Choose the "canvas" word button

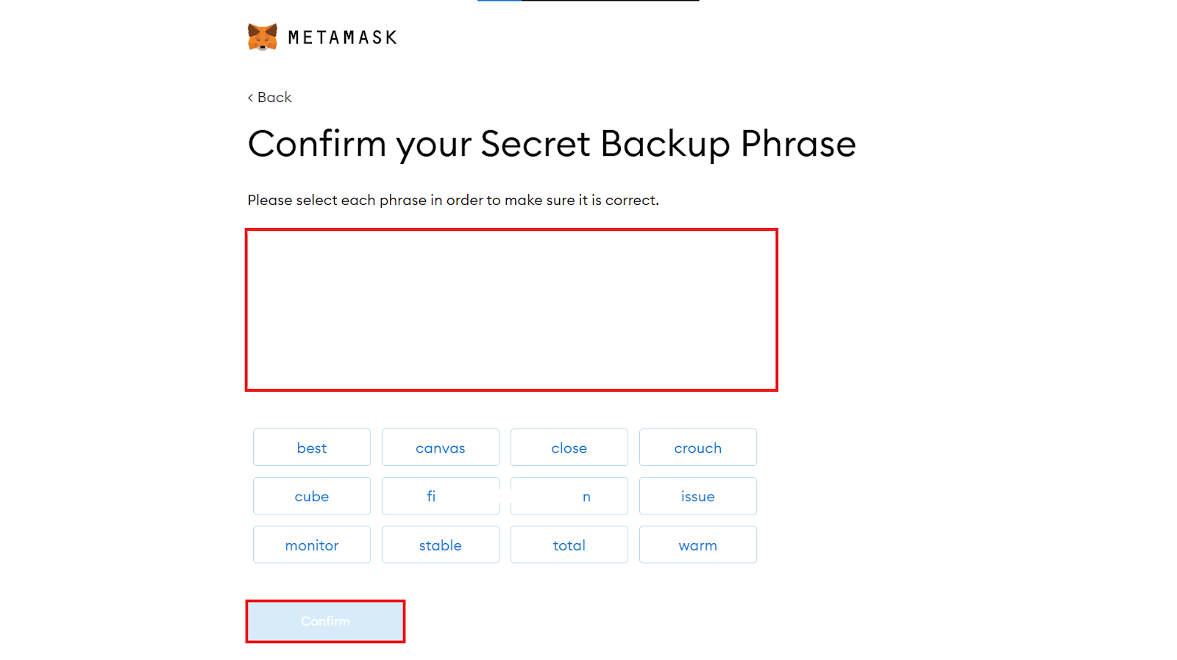pyautogui.click(x=441, y=448)
